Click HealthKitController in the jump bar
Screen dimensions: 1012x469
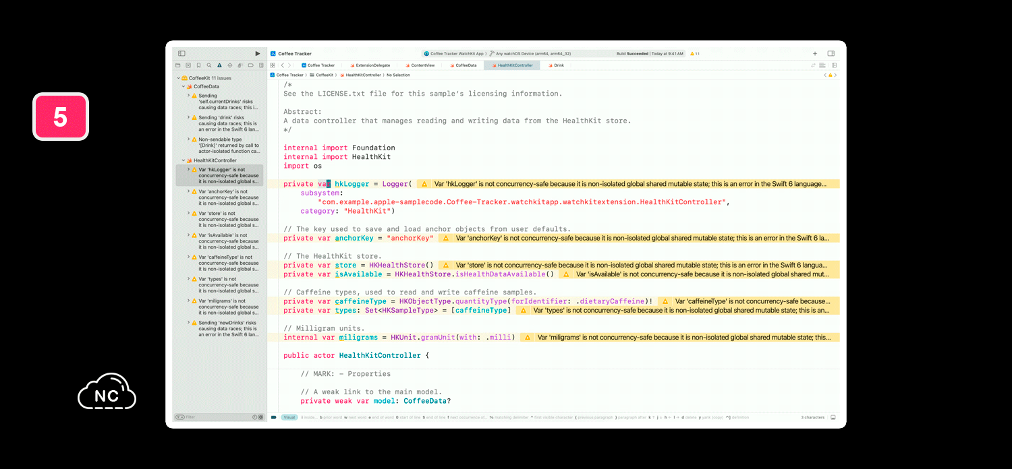pyautogui.click(x=361, y=75)
